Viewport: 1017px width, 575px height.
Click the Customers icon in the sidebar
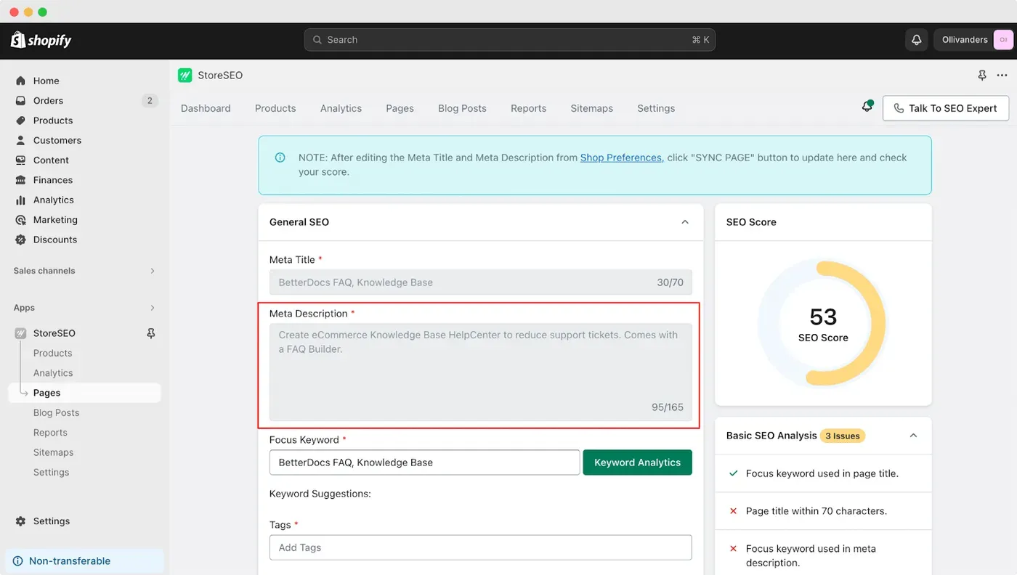20,140
